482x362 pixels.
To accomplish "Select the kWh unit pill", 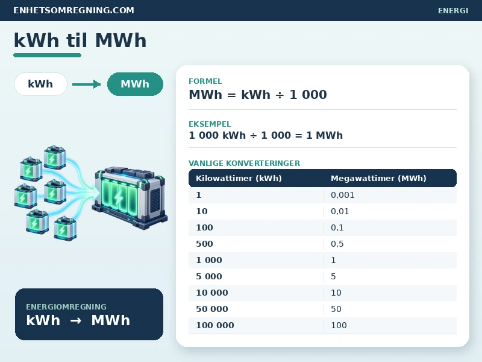I will pos(40,84).
